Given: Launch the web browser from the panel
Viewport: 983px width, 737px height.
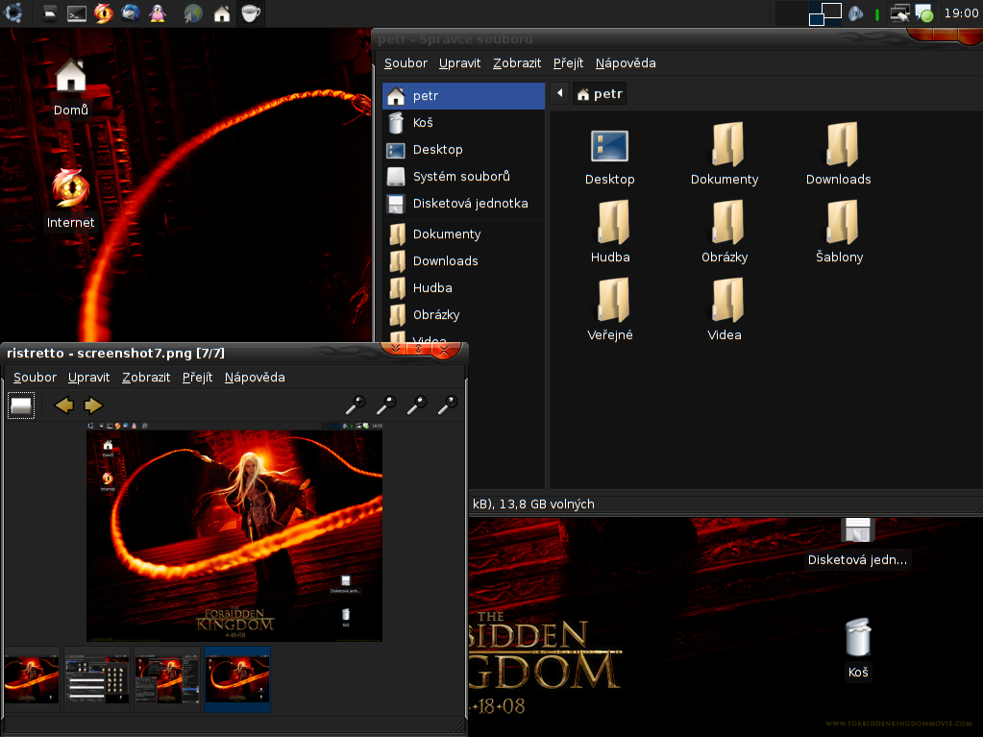Looking at the screenshot, I should coord(104,13).
